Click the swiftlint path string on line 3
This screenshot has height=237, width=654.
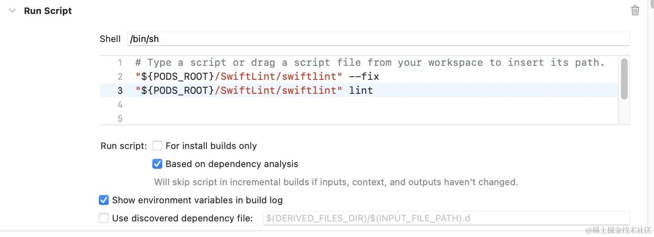(x=238, y=91)
